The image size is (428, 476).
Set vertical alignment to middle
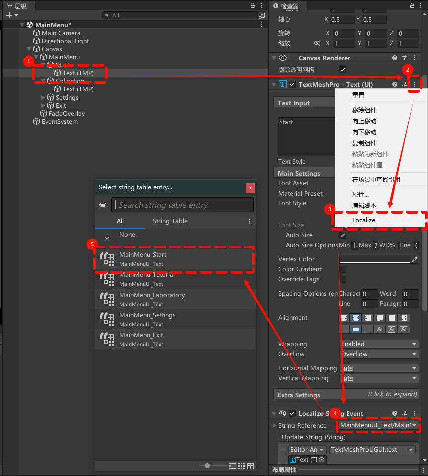click(355, 329)
